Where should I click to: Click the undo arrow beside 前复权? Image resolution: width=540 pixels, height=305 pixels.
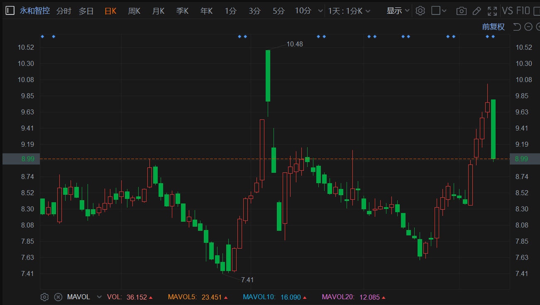tap(517, 27)
